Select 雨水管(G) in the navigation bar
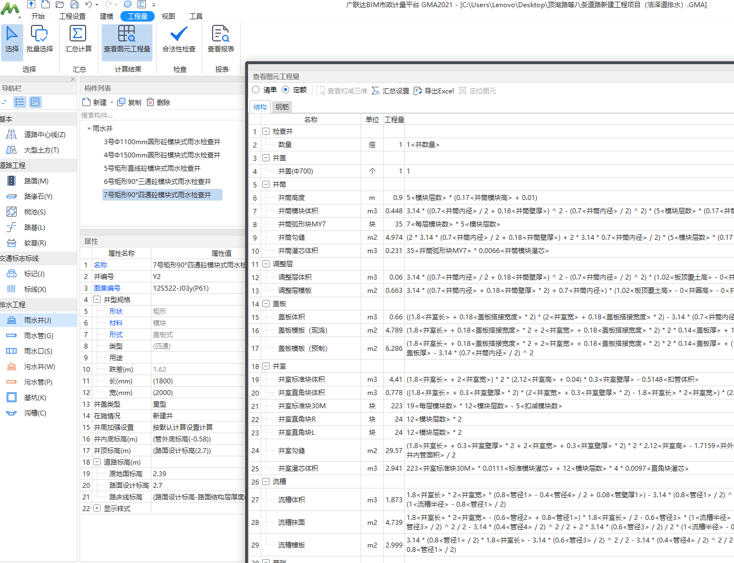This screenshot has height=563, width=734. point(38,335)
